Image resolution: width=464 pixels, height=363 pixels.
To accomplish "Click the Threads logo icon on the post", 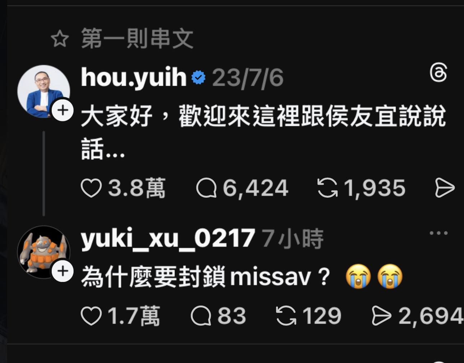I will [x=439, y=73].
